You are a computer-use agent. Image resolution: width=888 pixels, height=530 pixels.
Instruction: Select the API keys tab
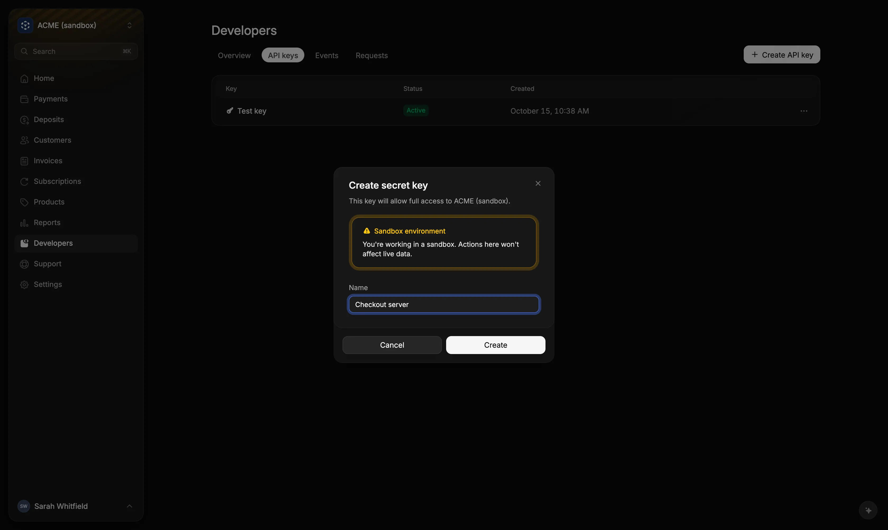pyautogui.click(x=283, y=55)
